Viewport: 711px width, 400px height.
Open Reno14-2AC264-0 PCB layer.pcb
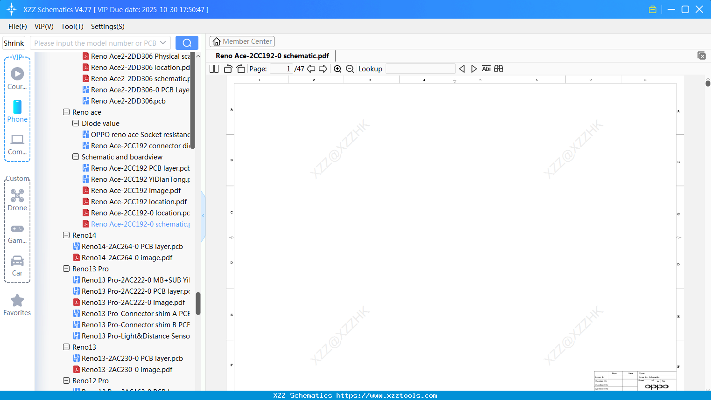[128, 247]
